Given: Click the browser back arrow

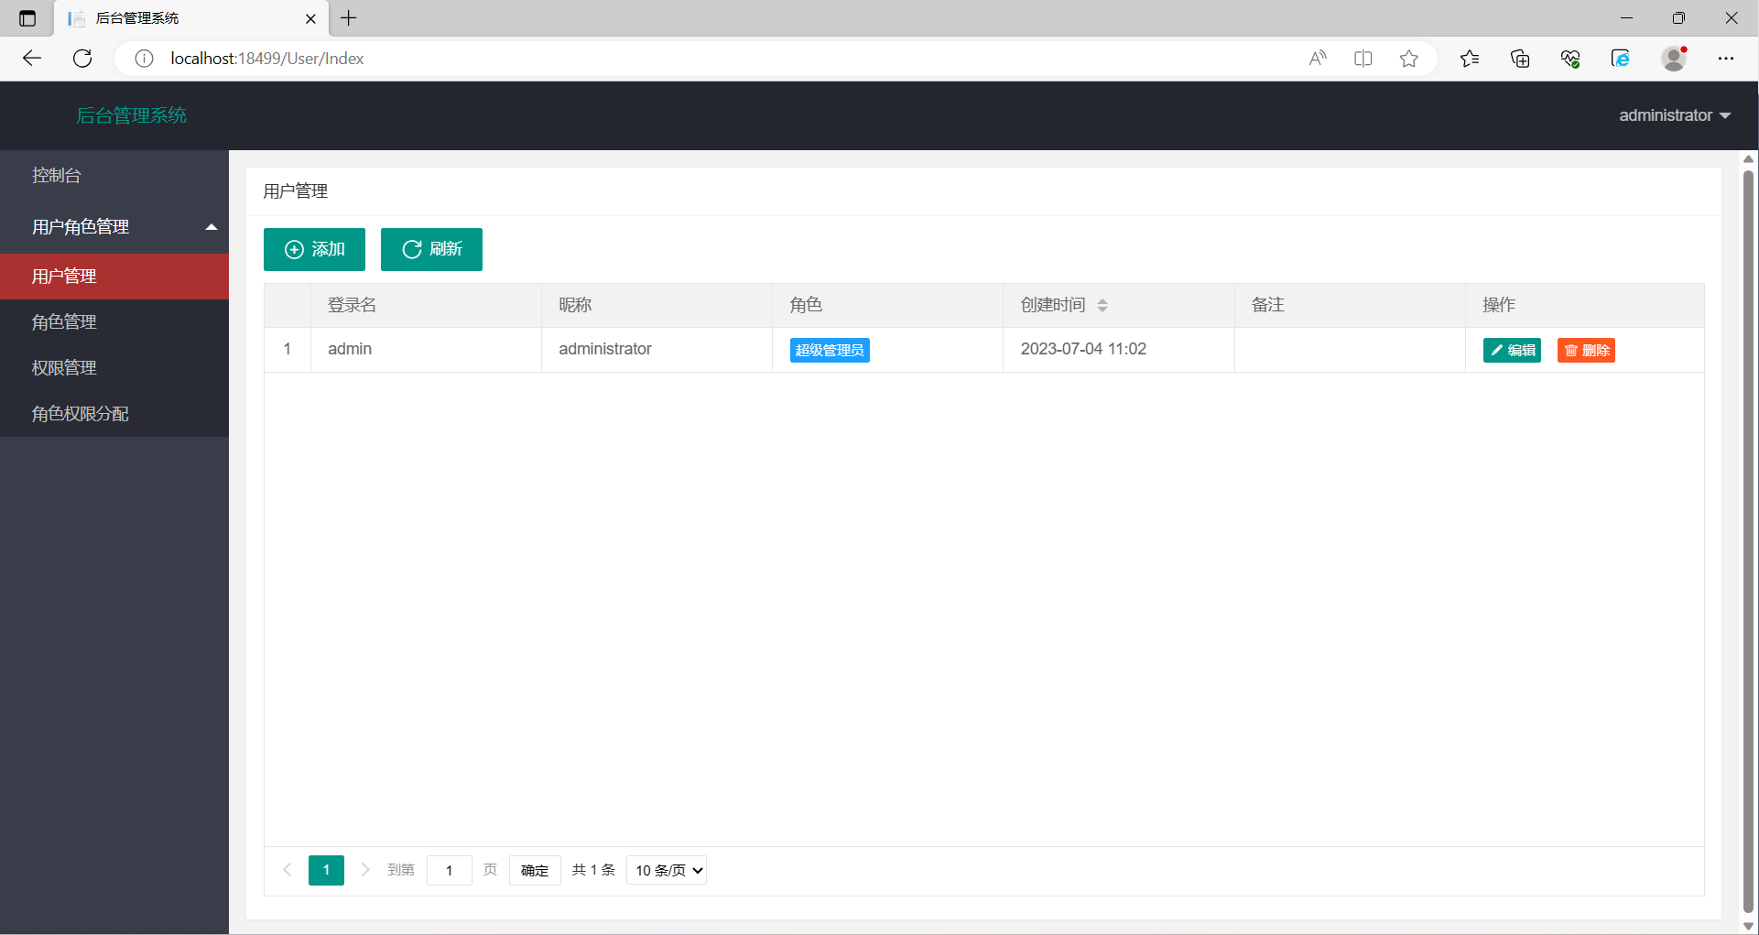Looking at the screenshot, I should tap(32, 59).
